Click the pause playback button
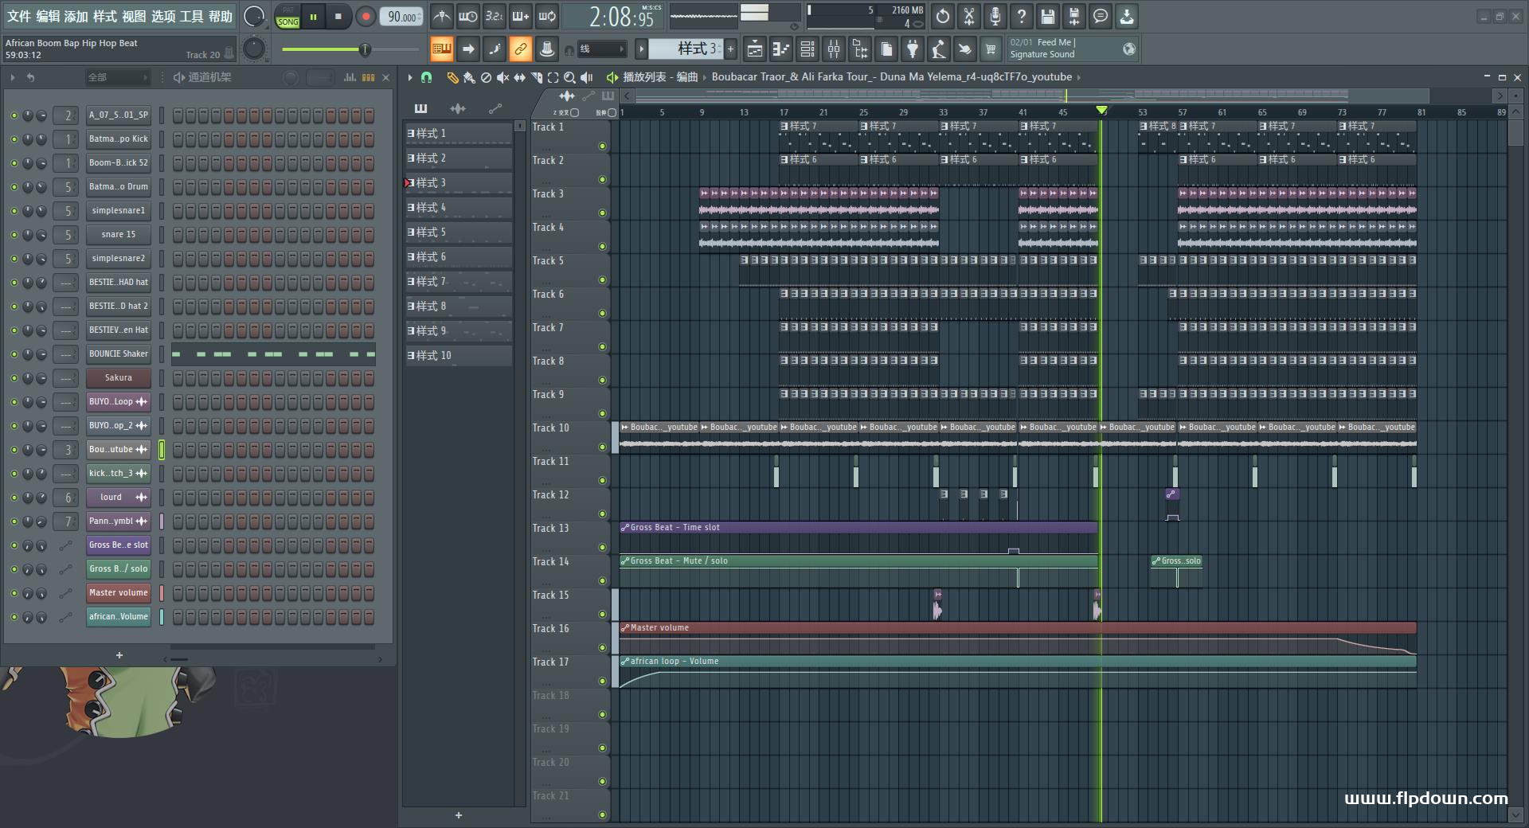Viewport: 1529px width, 828px height. tap(314, 17)
